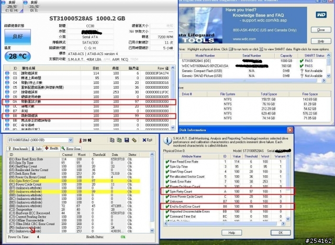This screenshot has height=245, width=335.
Task: Select the Health tab in HD Tune
Action: pos(51,148)
